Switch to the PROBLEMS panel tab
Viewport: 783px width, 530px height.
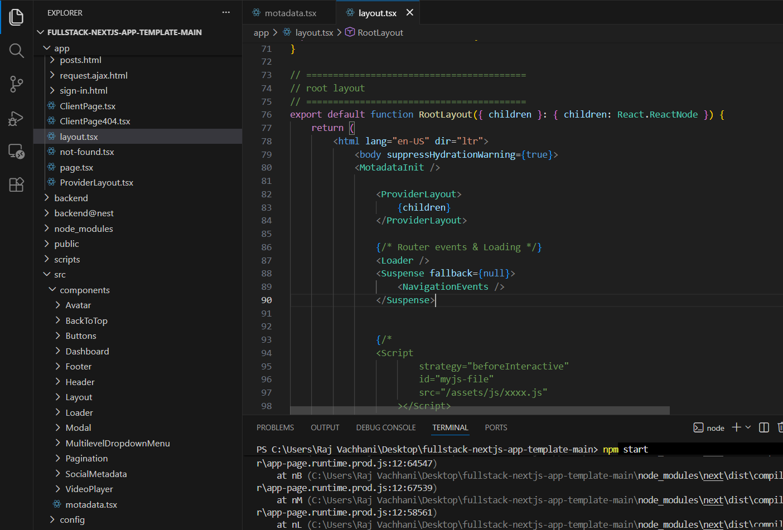pyautogui.click(x=275, y=427)
